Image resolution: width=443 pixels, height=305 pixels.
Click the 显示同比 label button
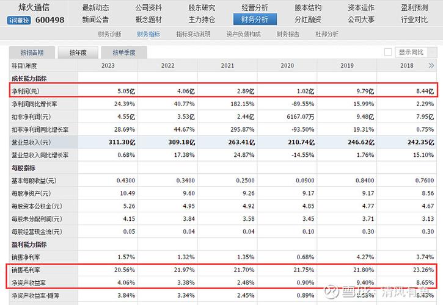[416, 52]
